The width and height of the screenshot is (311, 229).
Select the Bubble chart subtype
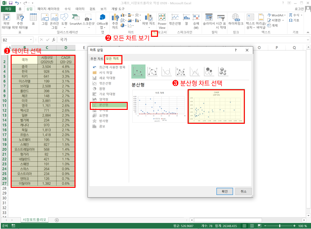(209, 71)
